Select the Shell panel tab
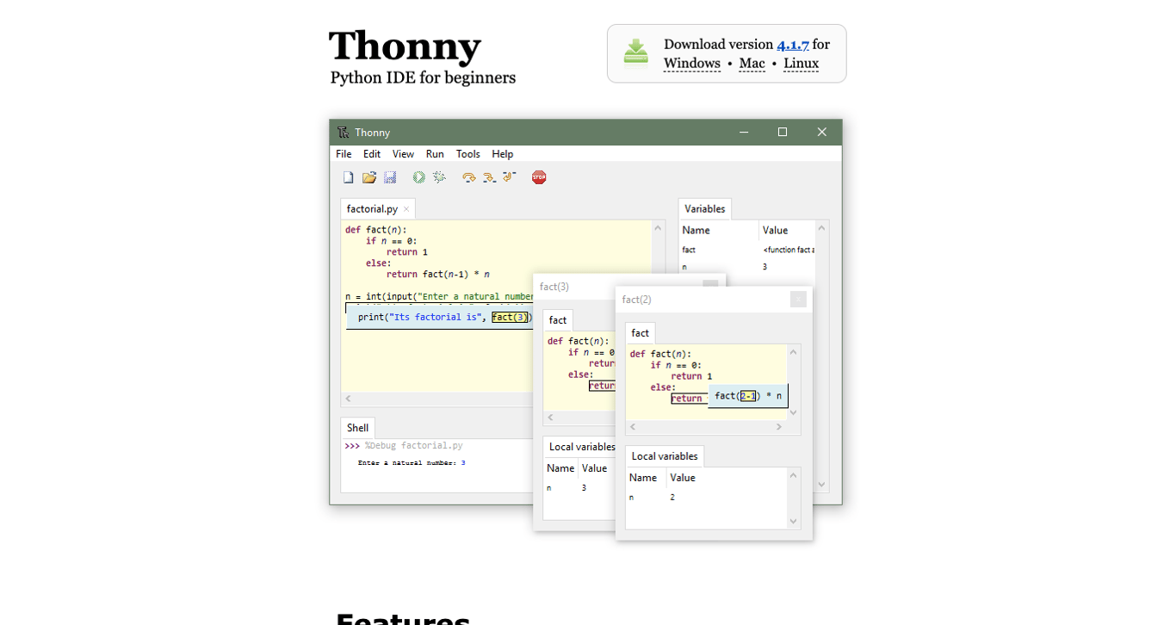1176x625 pixels. (x=357, y=428)
